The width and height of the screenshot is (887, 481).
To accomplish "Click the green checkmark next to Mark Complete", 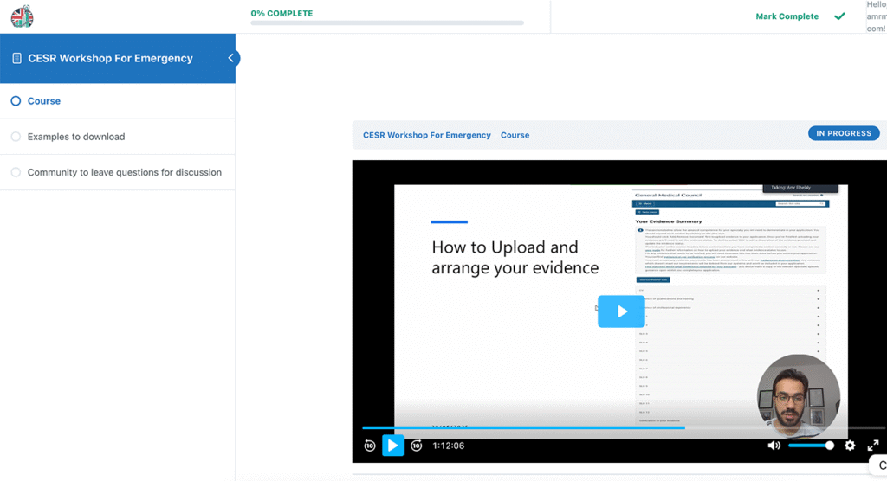I will tap(838, 16).
